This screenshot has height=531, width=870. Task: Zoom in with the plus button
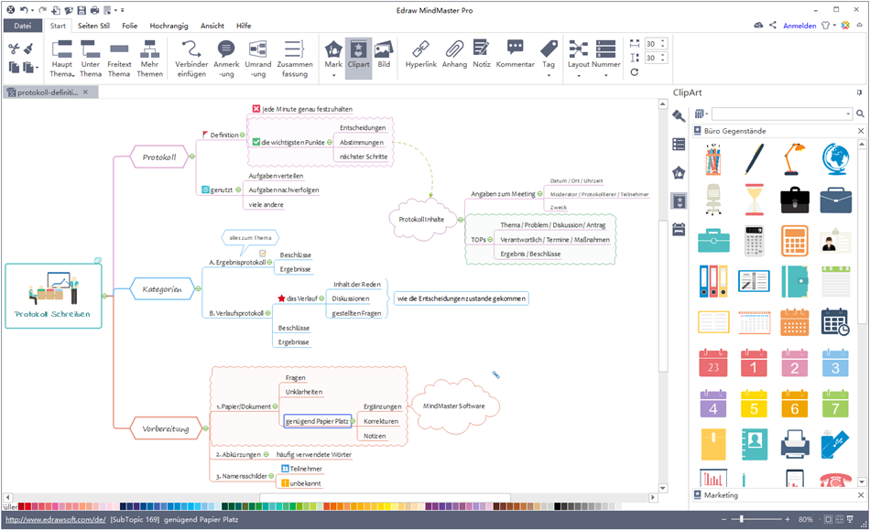point(787,519)
